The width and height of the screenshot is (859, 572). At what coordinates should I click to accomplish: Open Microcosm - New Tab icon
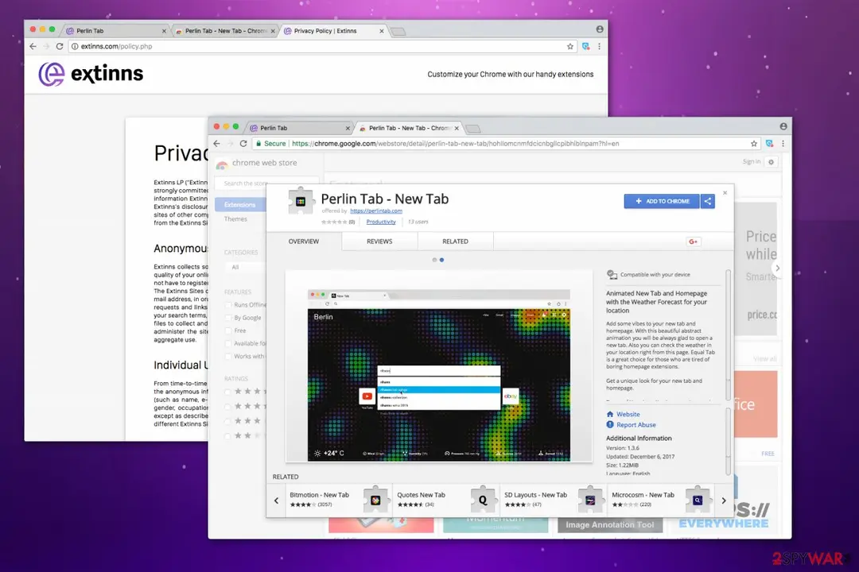point(698,500)
